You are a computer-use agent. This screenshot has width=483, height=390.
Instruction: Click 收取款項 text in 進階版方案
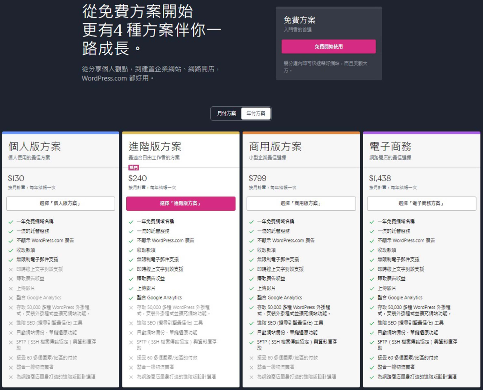(x=146, y=250)
